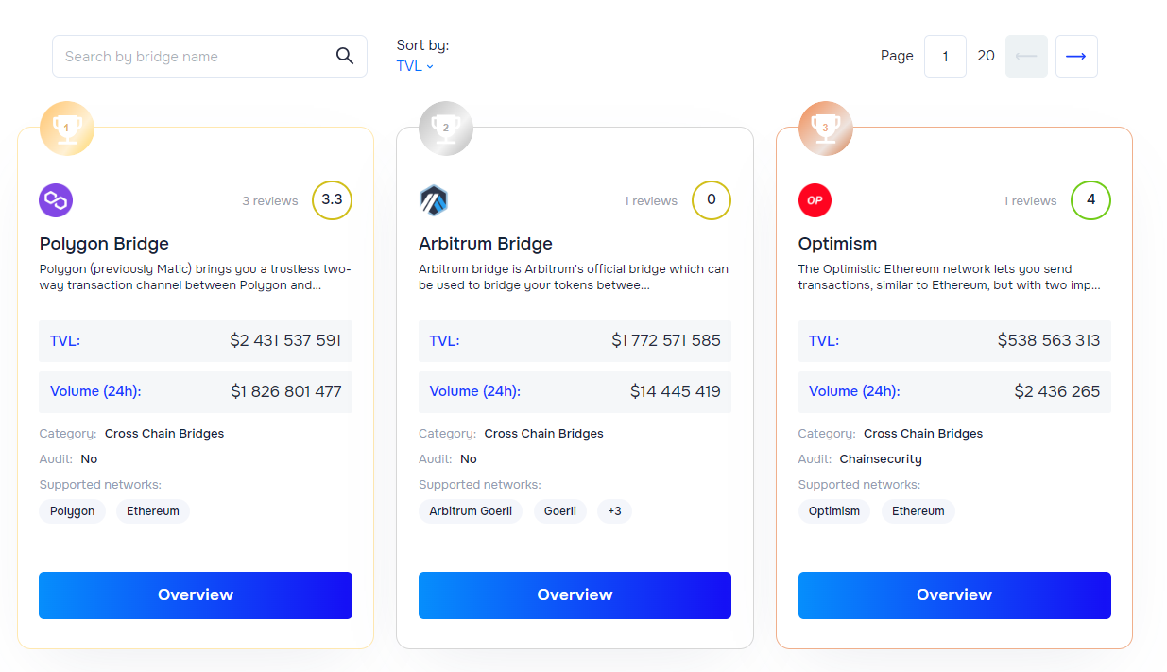
Task: Click the red Optimism OP logo
Action: point(815,200)
